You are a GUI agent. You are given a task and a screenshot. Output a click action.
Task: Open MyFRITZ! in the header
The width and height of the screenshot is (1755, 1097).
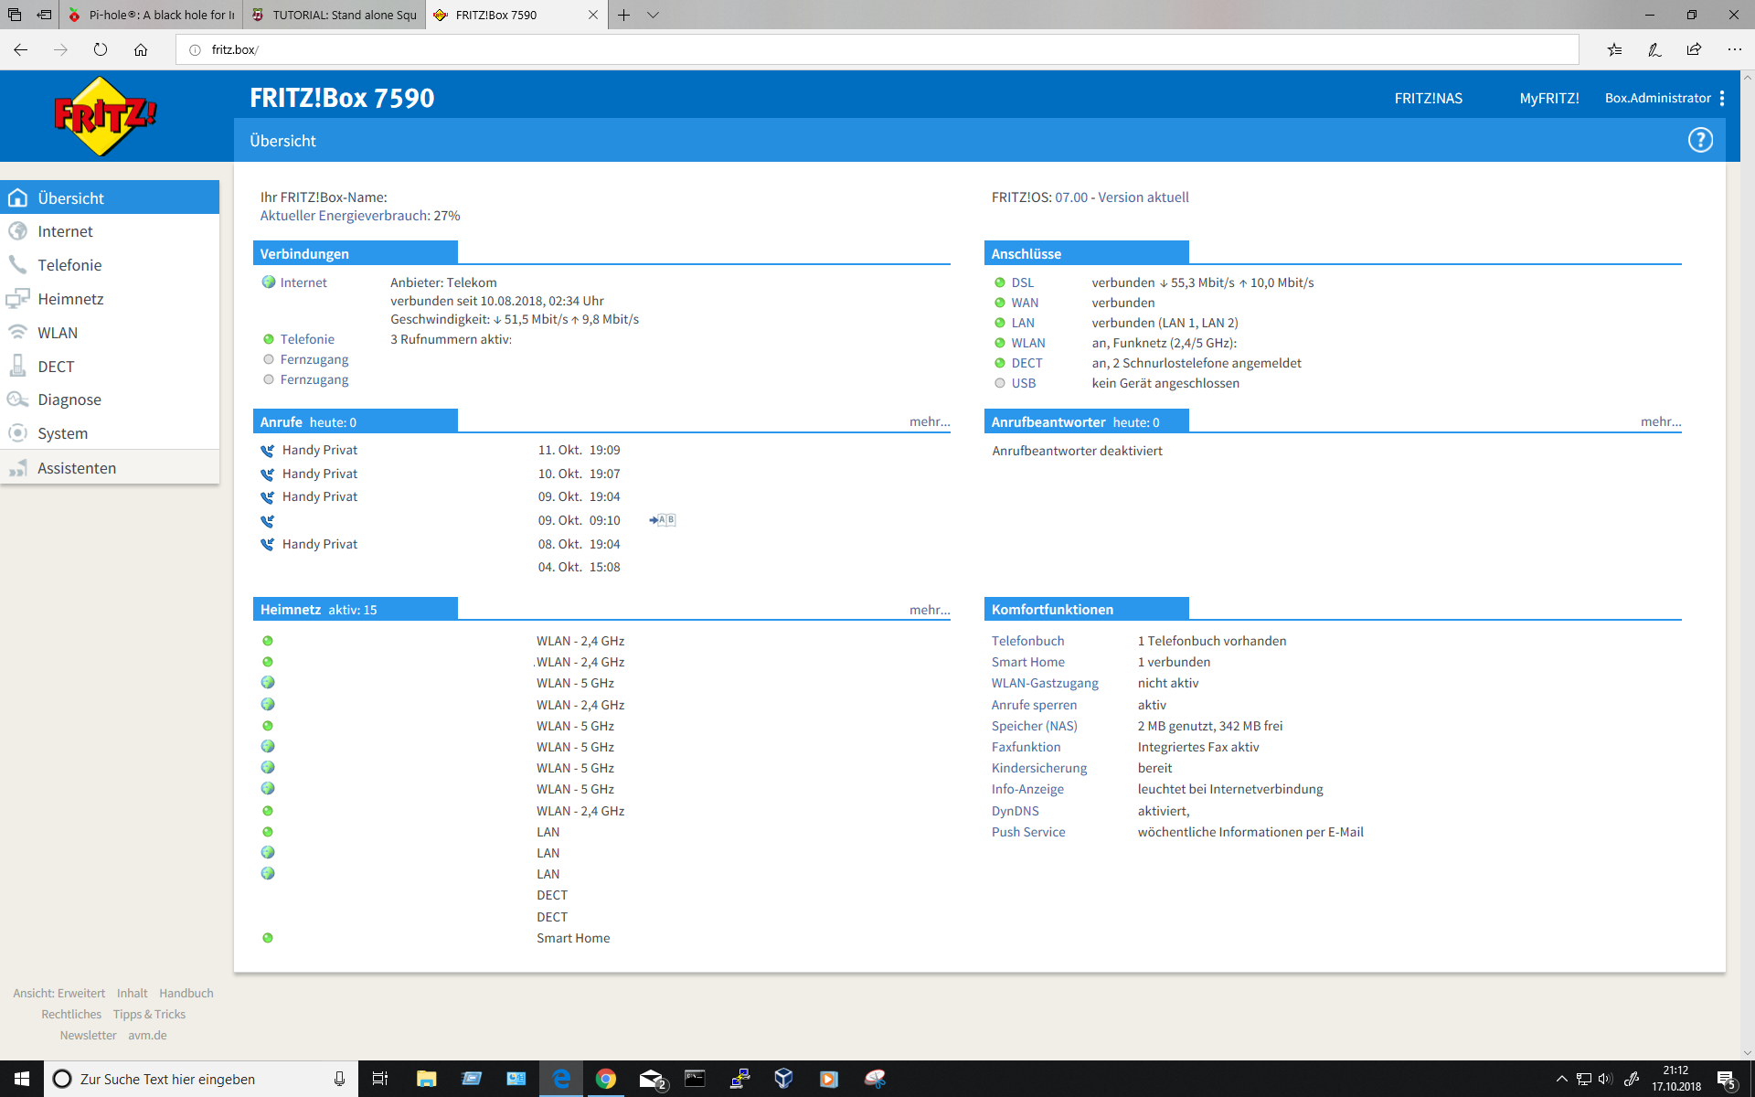(x=1549, y=99)
